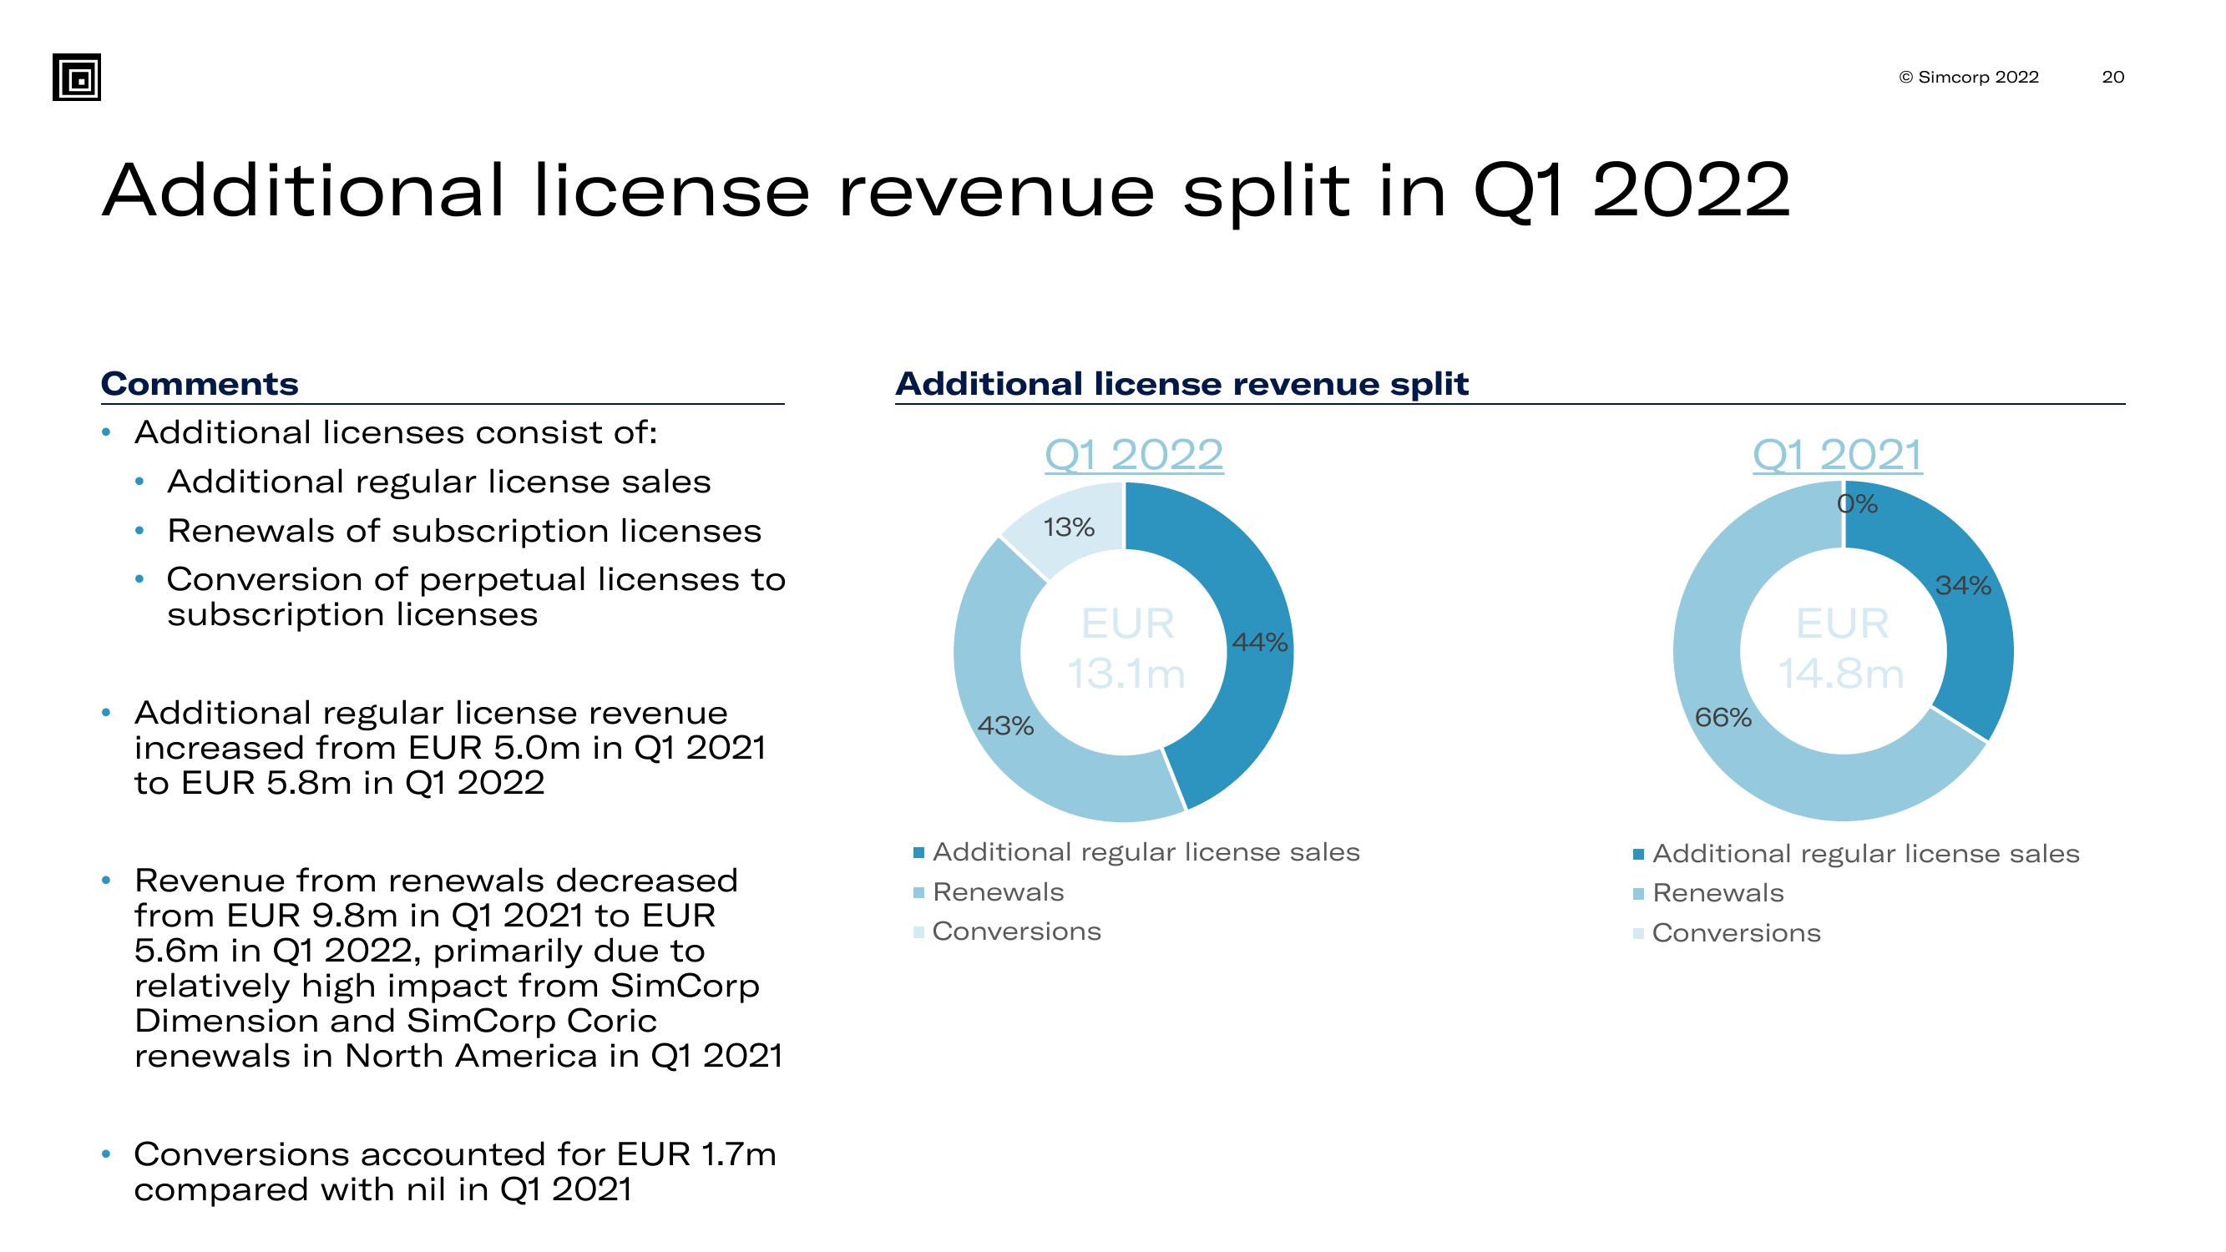
Task: Click the 'EUR 13.1m' center total
Action: tap(1127, 648)
